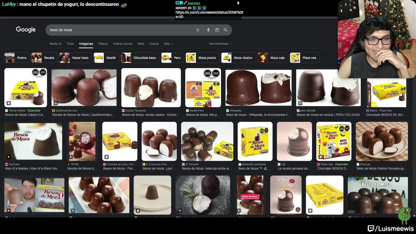This screenshot has height=234, width=416.
Task: Click 'Besos de moza sin azúcar' caption link
Action: (x=328, y=115)
